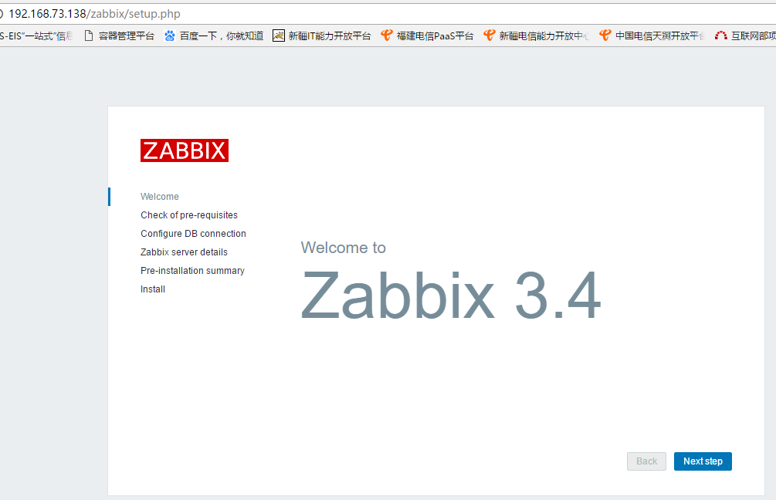776x500 pixels.
Task: Select Pre-installation summary step
Action: tap(192, 271)
